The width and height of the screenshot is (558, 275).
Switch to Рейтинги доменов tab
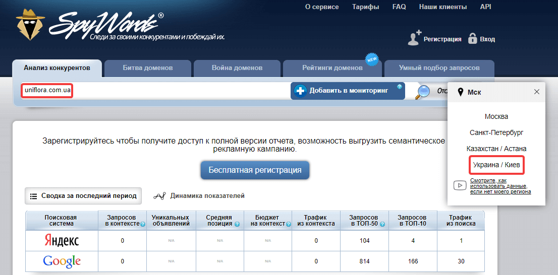click(x=332, y=68)
